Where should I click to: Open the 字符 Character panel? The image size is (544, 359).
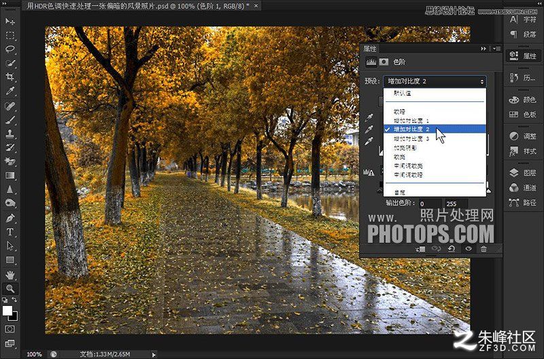(x=523, y=20)
